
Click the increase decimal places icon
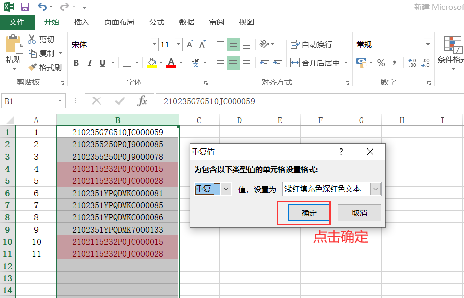coord(412,63)
